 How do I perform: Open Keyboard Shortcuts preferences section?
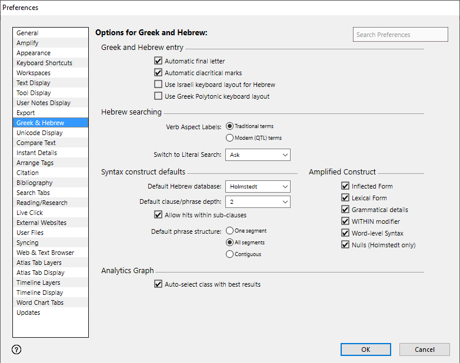(45, 63)
